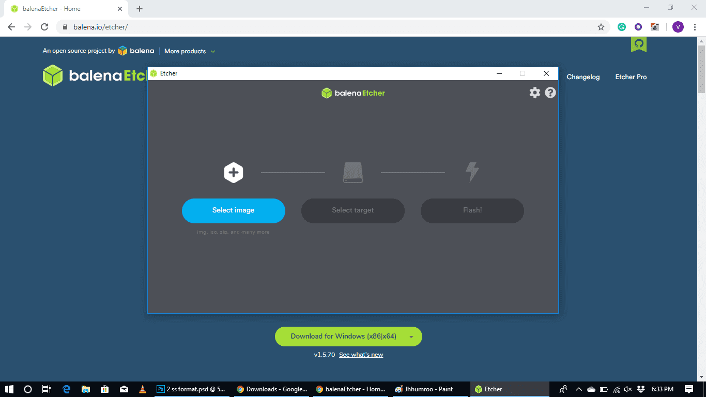Image resolution: width=706 pixels, height=397 pixels.
Task: Open the 'See what's new' link
Action: (x=361, y=354)
